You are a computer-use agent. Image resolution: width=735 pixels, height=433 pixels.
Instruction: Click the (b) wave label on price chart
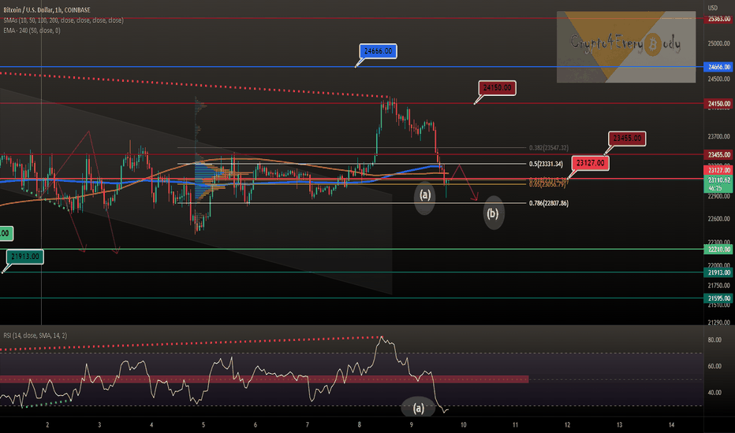click(x=493, y=213)
